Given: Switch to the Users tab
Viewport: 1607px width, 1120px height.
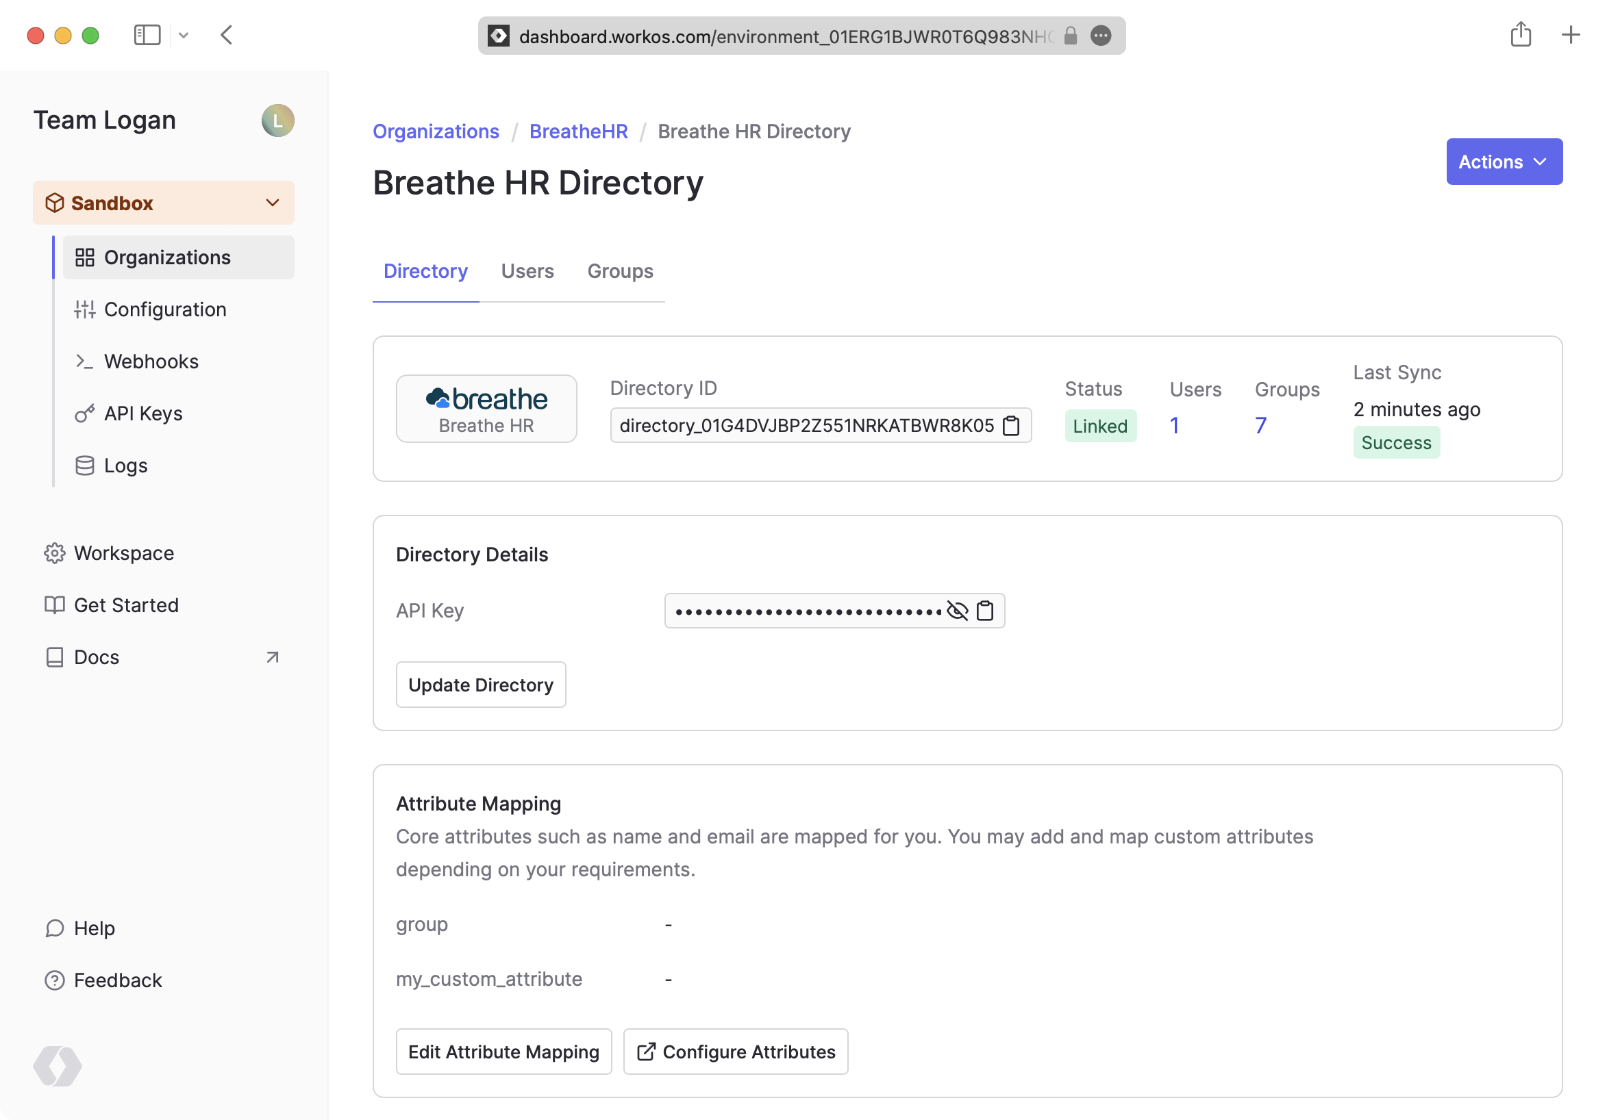Looking at the screenshot, I should point(527,270).
